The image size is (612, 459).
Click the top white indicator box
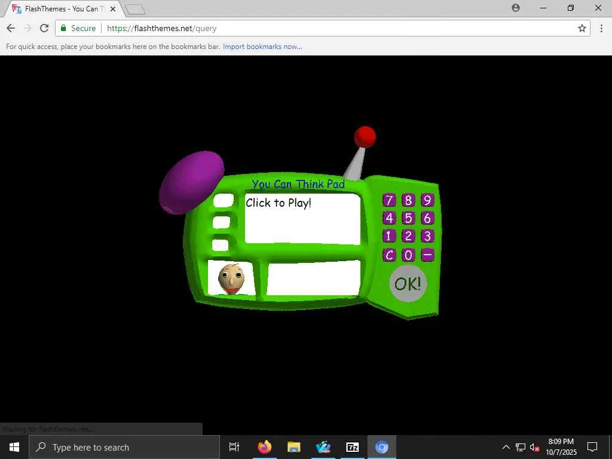224,201
